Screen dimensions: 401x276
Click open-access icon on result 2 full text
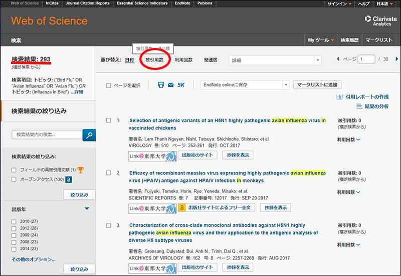(182, 207)
